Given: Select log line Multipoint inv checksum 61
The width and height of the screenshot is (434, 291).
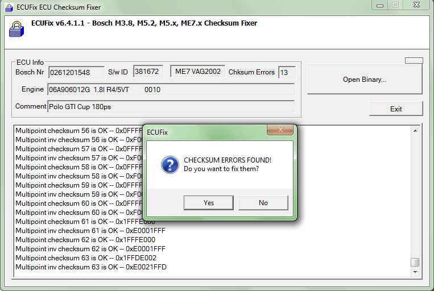Looking at the screenshot, I should (90, 231).
